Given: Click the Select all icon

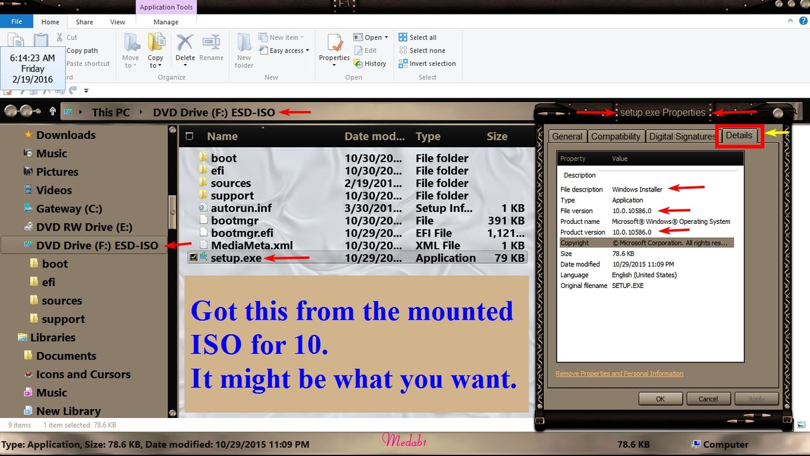Looking at the screenshot, I should click(403, 37).
